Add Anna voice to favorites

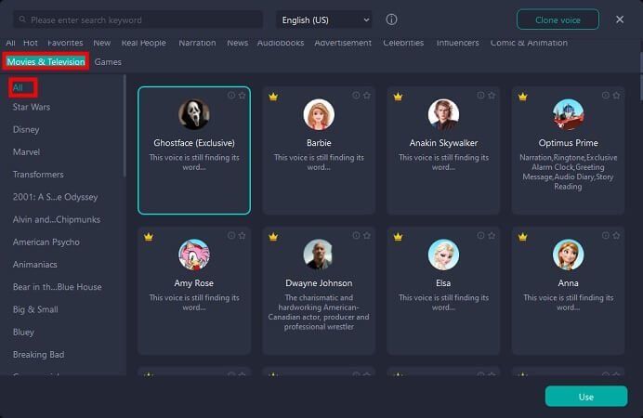(616, 235)
